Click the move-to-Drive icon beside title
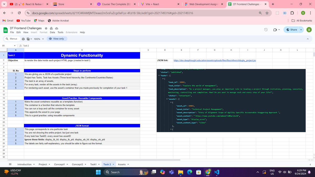 [x=51, y=28]
